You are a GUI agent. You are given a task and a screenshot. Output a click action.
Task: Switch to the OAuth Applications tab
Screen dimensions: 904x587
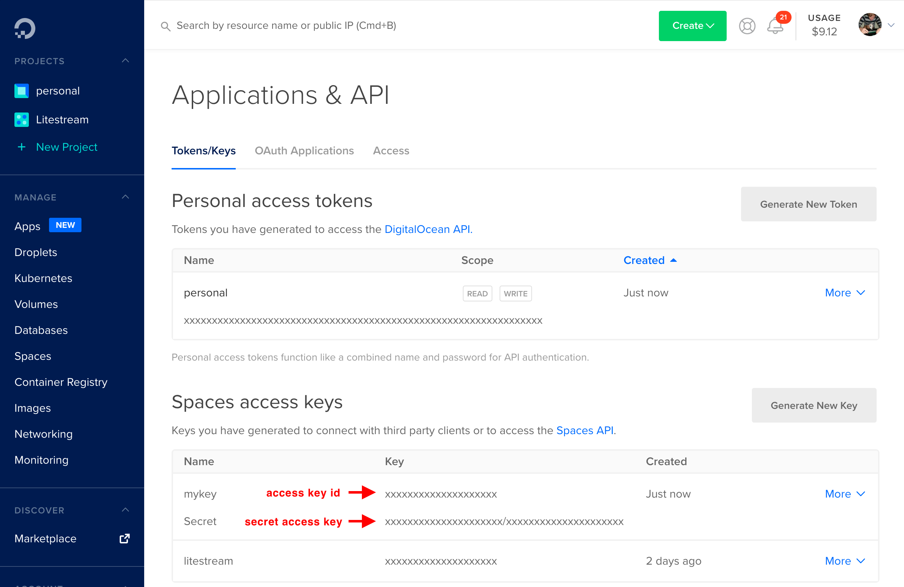tap(304, 150)
